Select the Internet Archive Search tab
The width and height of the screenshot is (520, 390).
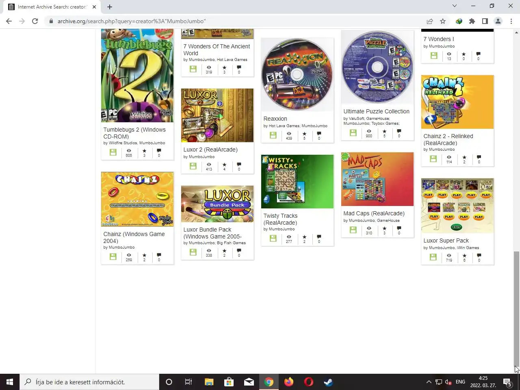coord(52,7)
